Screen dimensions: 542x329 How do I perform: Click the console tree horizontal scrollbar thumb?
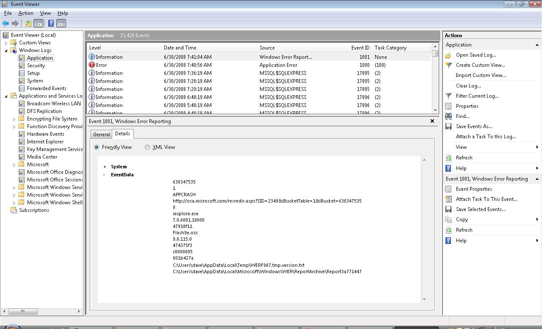pyautogui.click(x=23, y=311)
